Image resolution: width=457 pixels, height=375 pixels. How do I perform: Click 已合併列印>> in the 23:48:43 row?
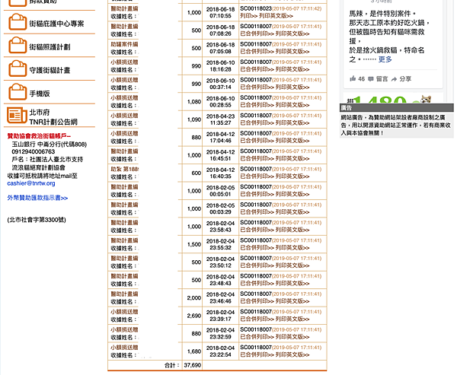click(x=257, y=283)
